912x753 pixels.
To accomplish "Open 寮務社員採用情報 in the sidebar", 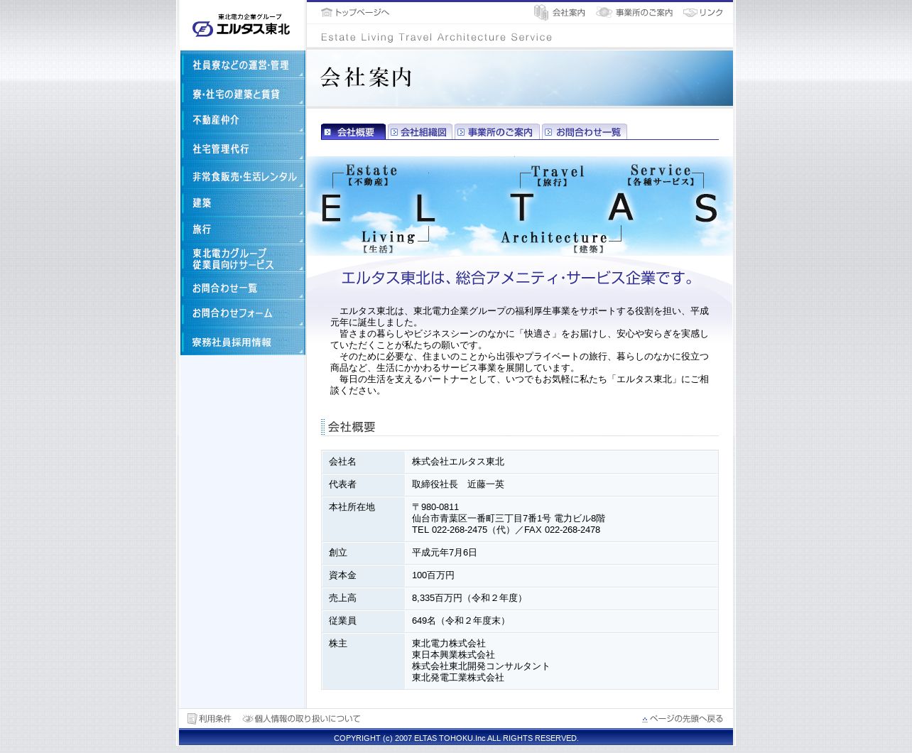I will point(243,342).
